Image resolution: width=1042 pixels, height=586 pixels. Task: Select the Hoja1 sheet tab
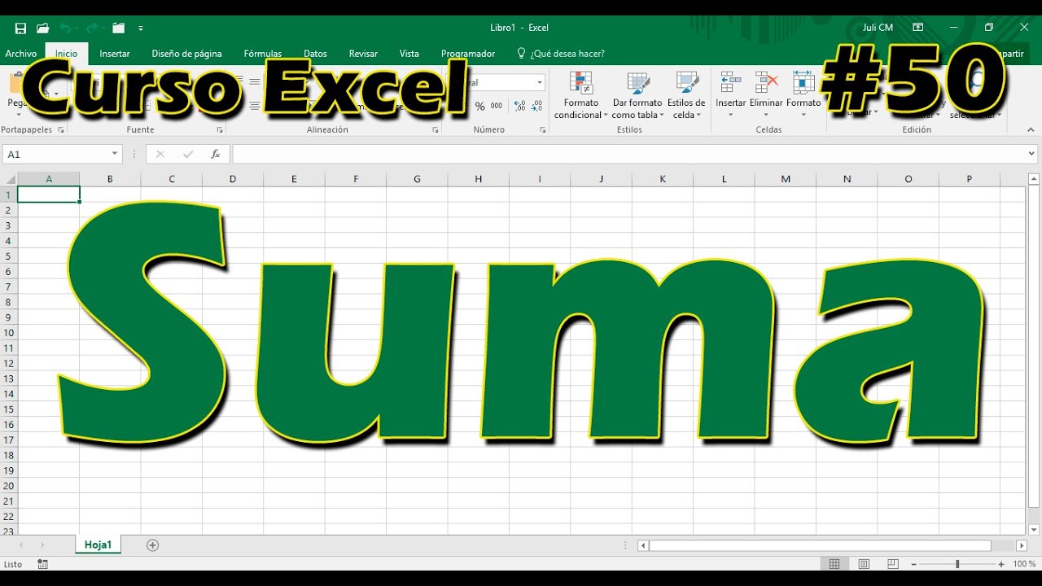[98, 545]
